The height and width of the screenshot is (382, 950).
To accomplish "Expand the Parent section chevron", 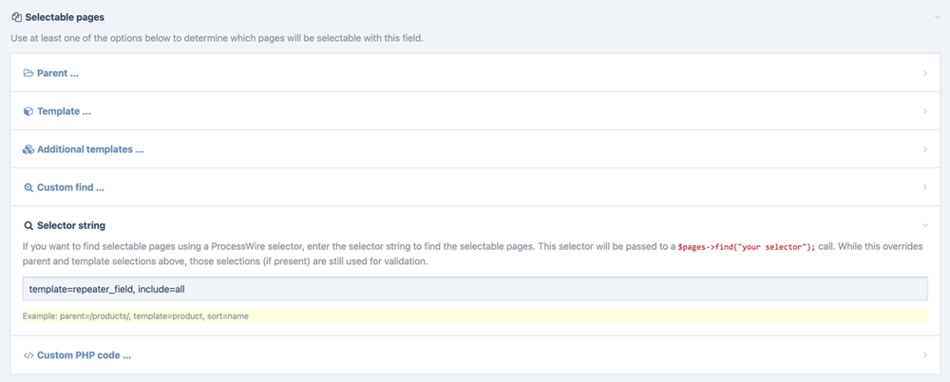I will tap(925, 73).
